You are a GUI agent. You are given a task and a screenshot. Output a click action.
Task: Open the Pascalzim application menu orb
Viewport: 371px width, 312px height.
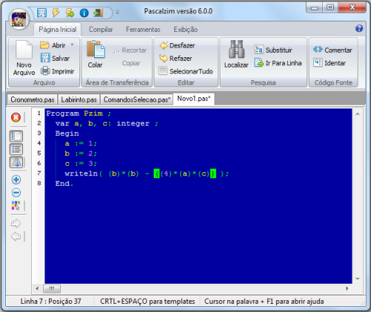19,19
